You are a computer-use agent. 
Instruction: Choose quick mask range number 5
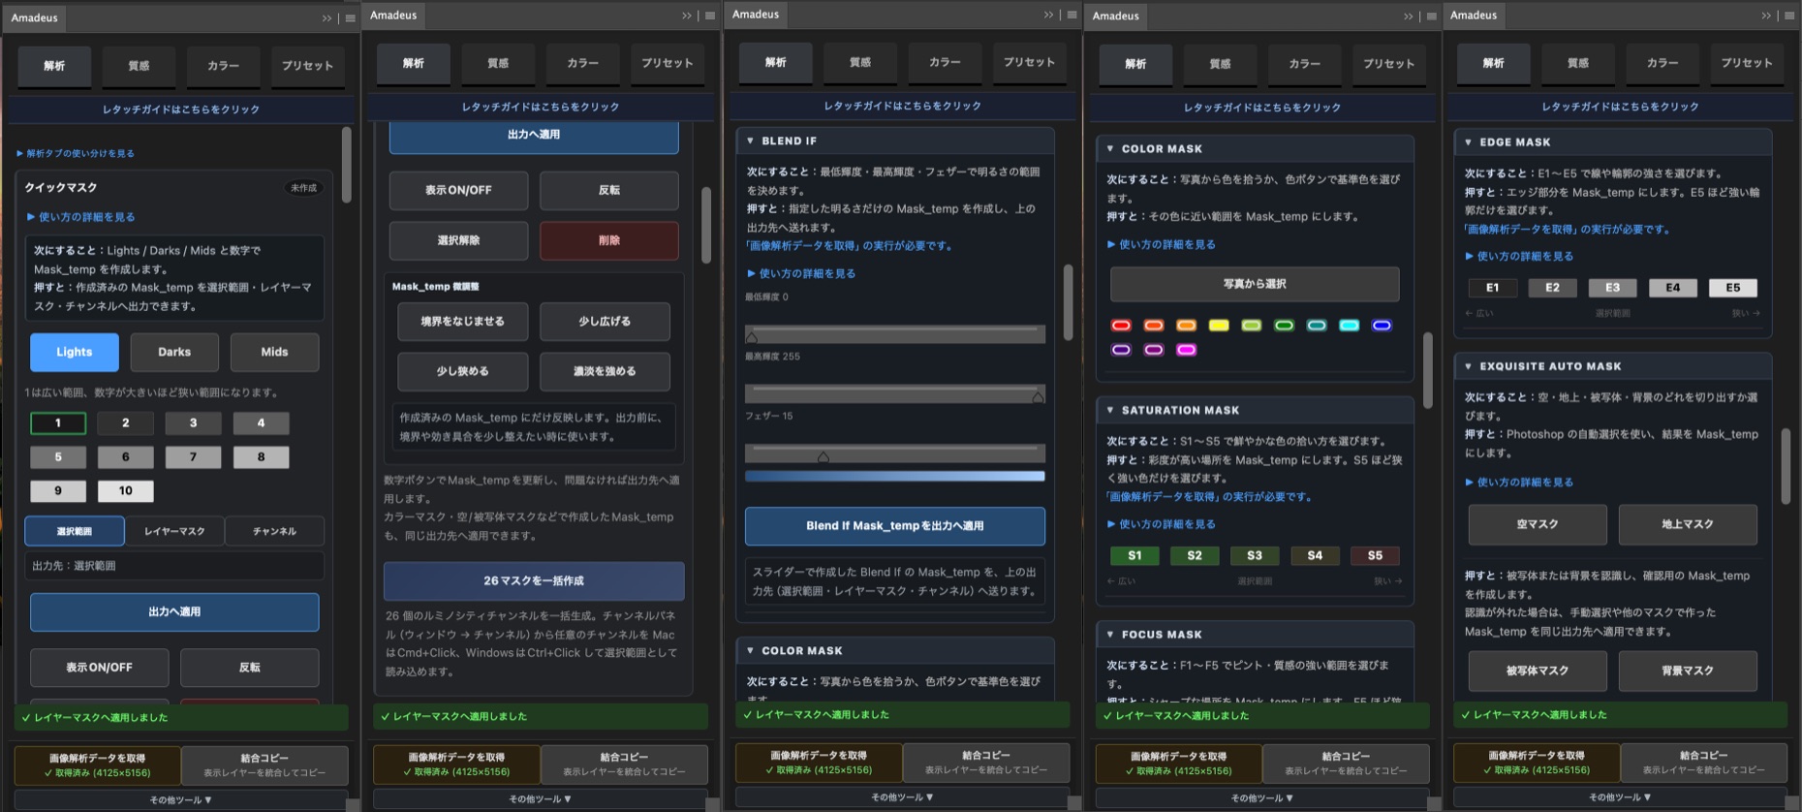pos(58,456)
